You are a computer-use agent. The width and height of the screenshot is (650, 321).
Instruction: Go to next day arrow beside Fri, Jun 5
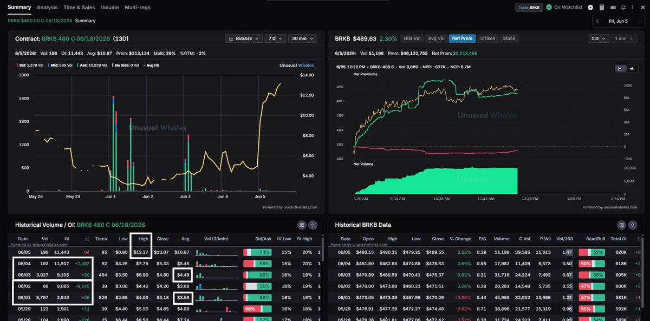click(x=639, y=21)
